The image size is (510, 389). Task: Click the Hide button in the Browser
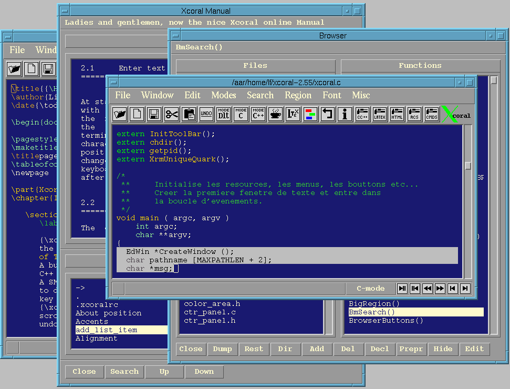(443, 349)
